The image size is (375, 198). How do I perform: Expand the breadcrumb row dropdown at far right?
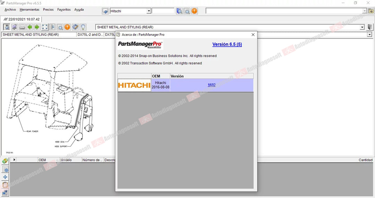click(x=370, y=35)
